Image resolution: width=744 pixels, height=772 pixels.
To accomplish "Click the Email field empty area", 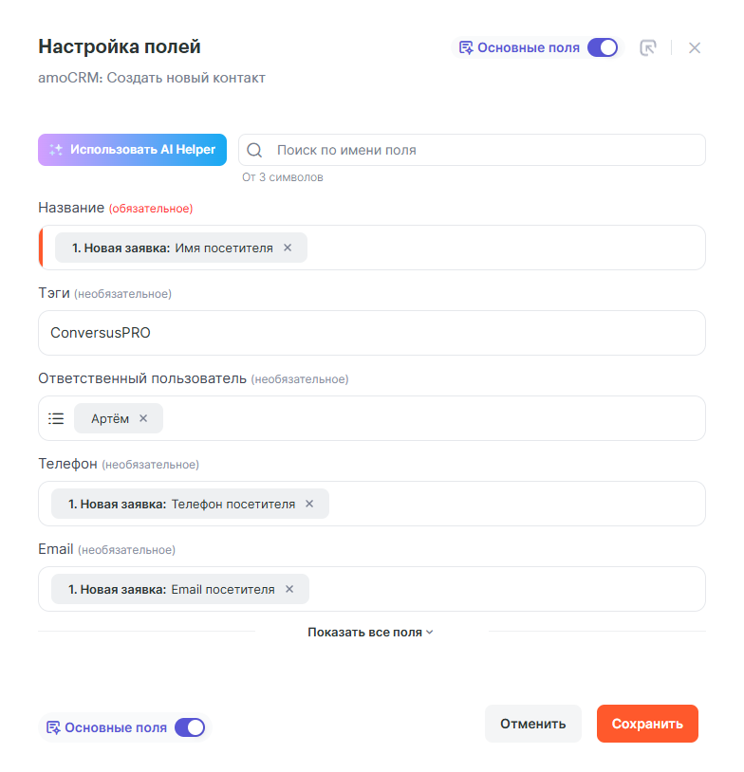I will pos(503,589).
